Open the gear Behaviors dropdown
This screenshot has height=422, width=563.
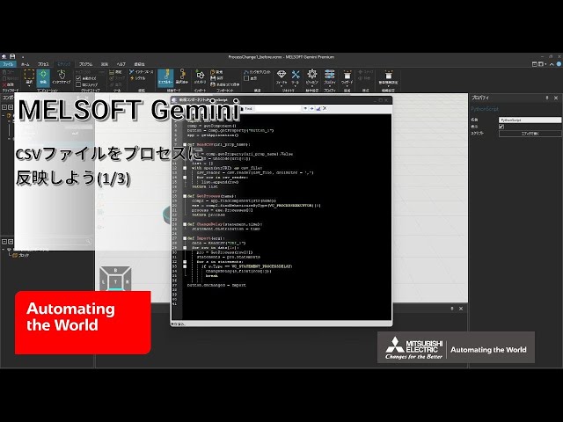[312, 77]
